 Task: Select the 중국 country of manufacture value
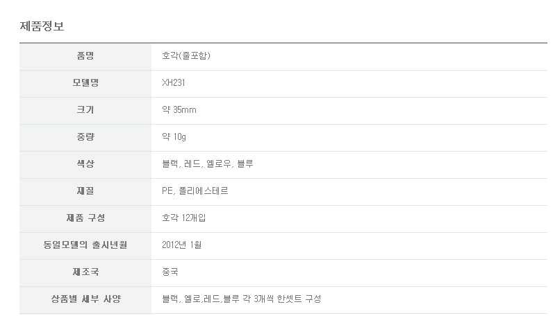pyautogui.click(x=170, y=272)
